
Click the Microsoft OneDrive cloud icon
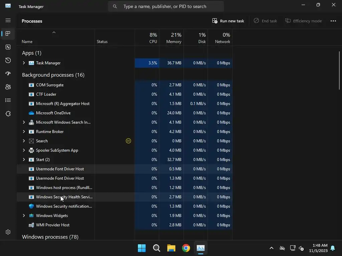click(31, 113)
